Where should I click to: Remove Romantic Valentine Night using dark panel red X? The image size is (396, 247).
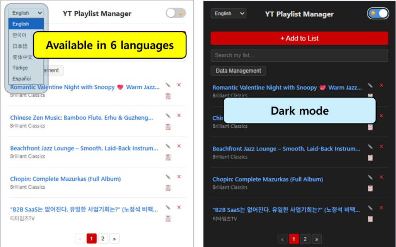point(381,85)
